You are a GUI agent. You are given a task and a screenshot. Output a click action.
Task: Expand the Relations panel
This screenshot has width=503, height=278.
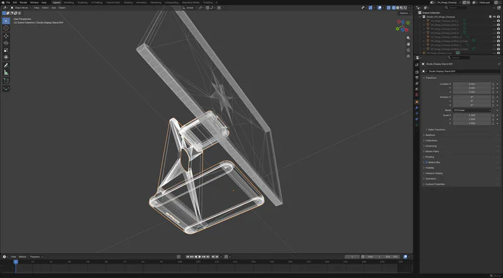(429, 135)
